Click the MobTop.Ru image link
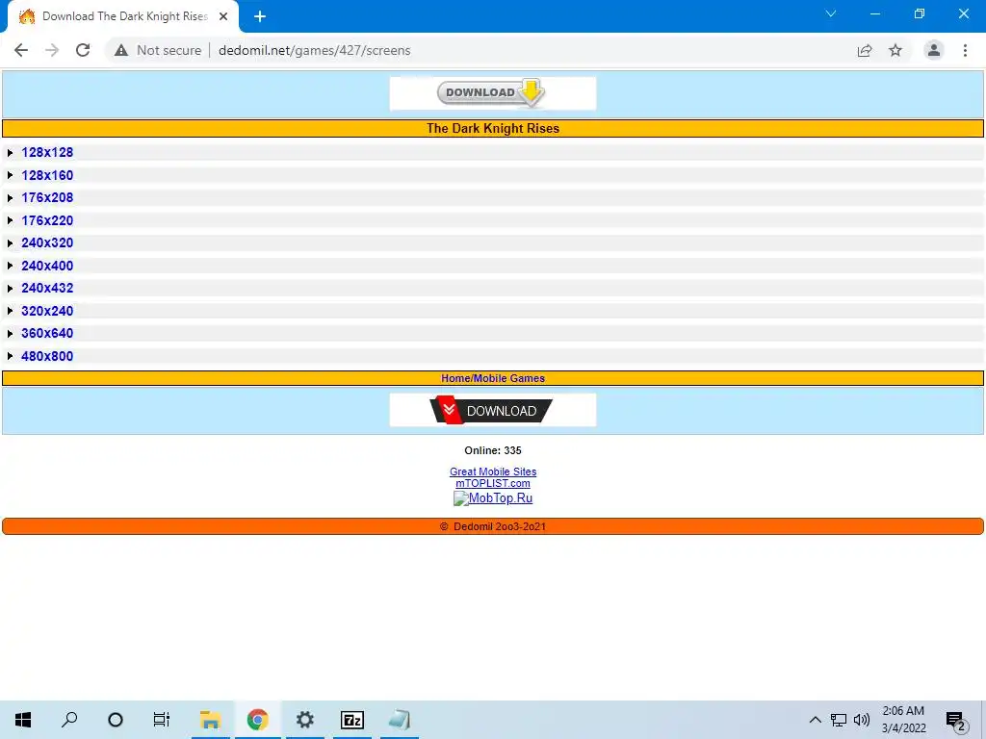986x739 pixels. pos(493,498)
